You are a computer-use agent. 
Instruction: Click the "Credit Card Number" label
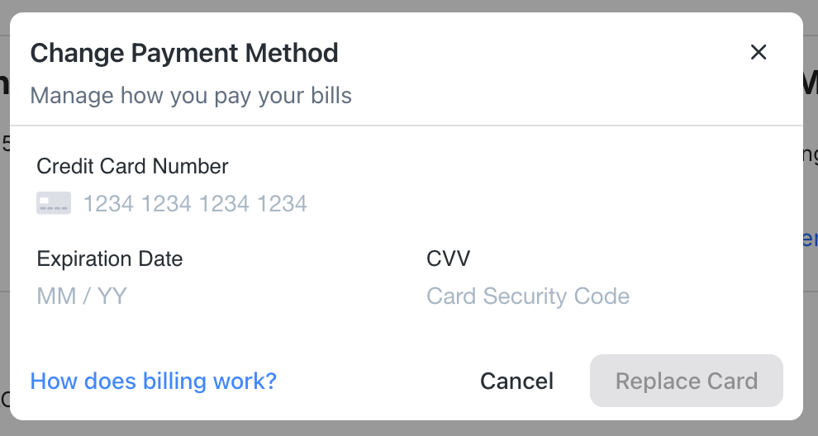(x=132, y=166)
